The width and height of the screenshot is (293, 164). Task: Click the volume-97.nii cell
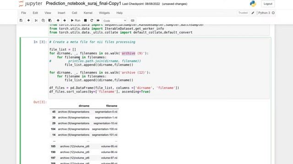[x=109, y=158]
